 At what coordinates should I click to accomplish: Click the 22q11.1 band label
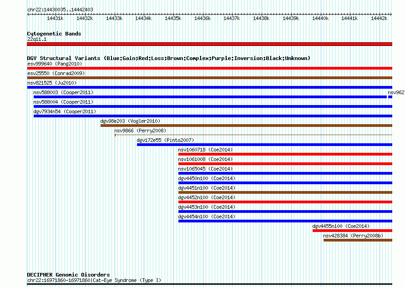37,39
